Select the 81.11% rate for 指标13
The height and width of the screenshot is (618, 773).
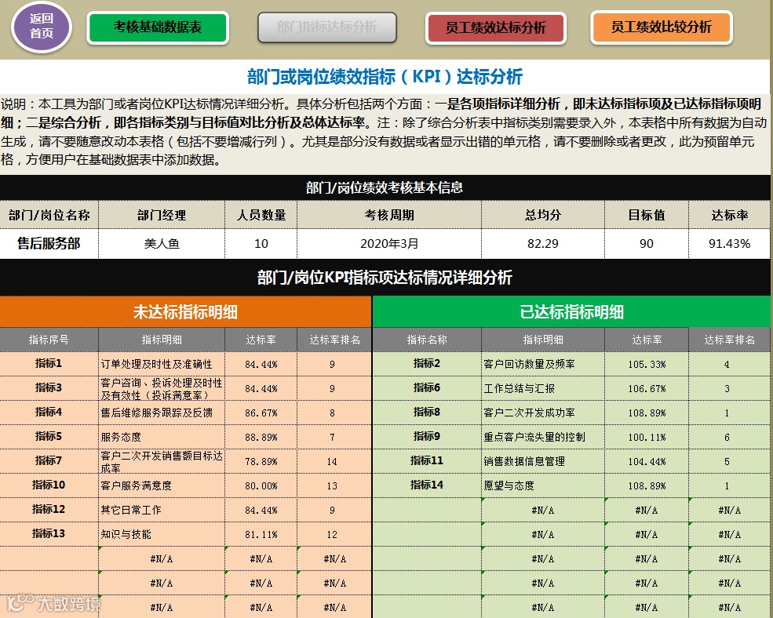[261, 534]
